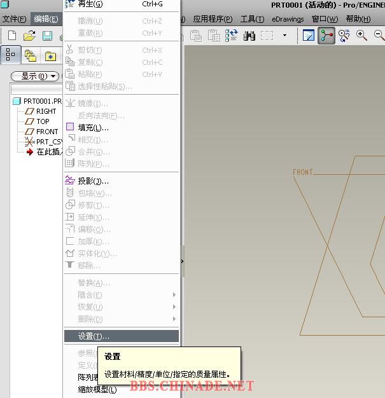Open the eDrawings menu
This screenshot has width=385, height=398.
pos(288,19)
